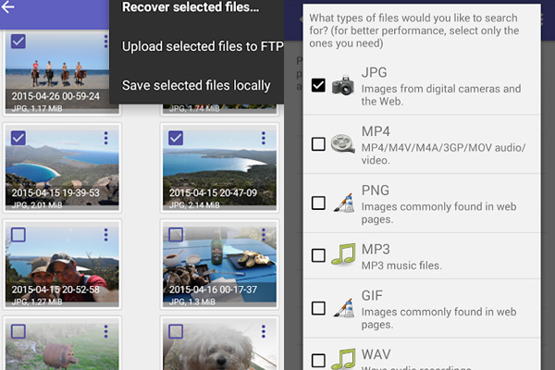Open the 2015-04-15 20-52-58 selfie thumbnail
The image size is (555, 370).
tap(62, 265)
